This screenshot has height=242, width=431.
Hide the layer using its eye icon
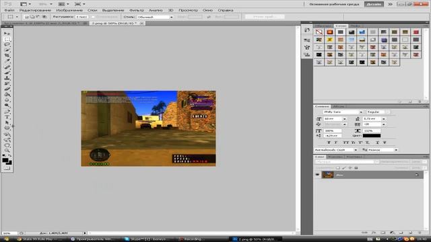tap(317, 175)
